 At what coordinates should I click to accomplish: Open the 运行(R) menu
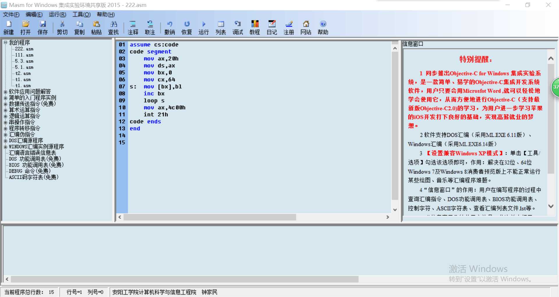coord(57,15)
